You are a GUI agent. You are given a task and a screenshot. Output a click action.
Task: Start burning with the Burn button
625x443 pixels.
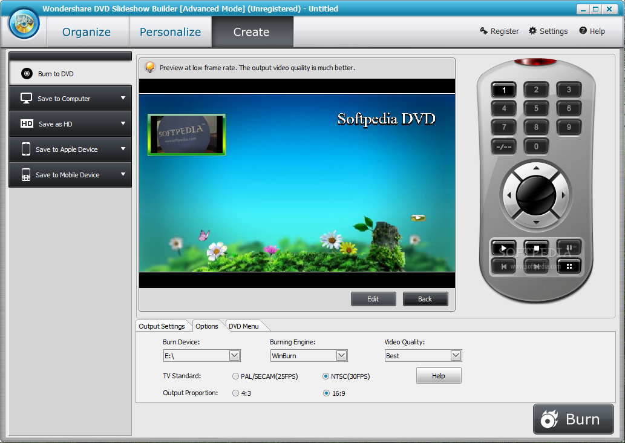pos(573,419)
